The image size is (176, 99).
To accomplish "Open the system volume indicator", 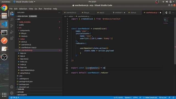I will point(167,2).
